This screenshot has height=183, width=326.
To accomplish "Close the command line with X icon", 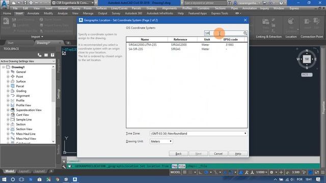I will coord(64,161).
